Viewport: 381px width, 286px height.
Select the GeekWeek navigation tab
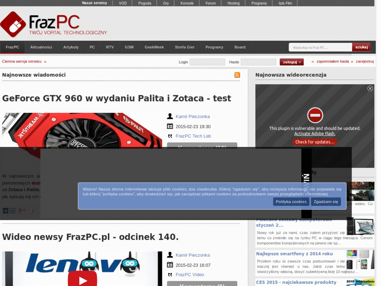pos(154,47)
